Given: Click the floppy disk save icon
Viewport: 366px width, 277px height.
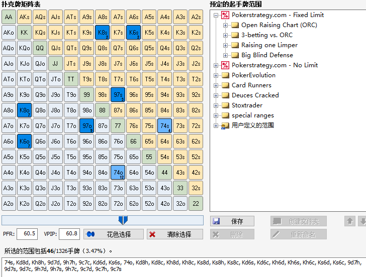Looking at the screenshot, I should pyautogui.click(x=216, y=221).
